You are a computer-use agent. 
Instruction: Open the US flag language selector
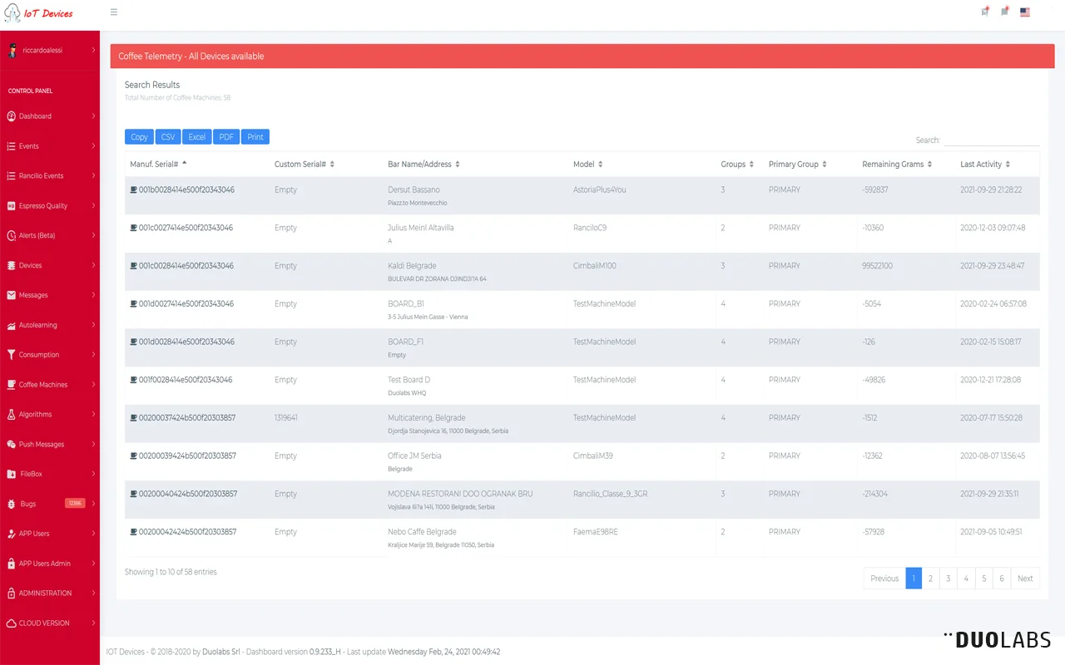pos(1024,12)
